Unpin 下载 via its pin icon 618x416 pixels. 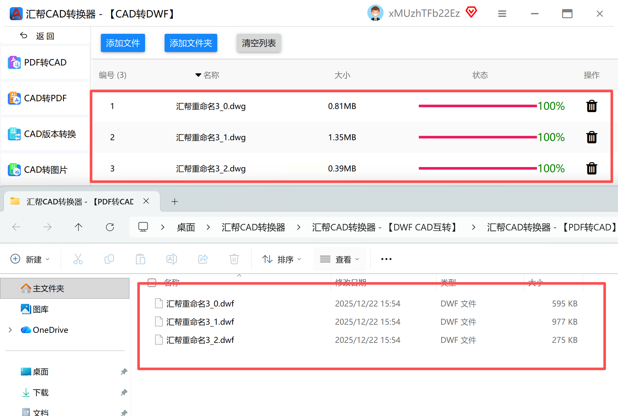click(x=124, y=392)
